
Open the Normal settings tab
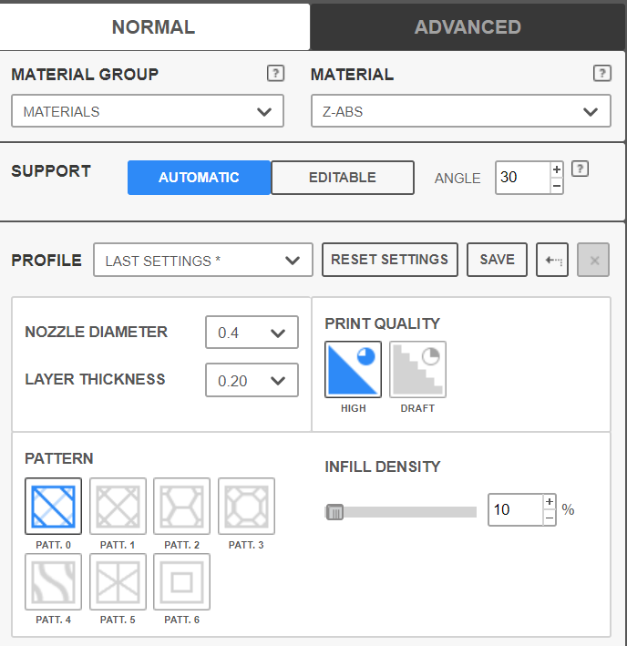153,27
